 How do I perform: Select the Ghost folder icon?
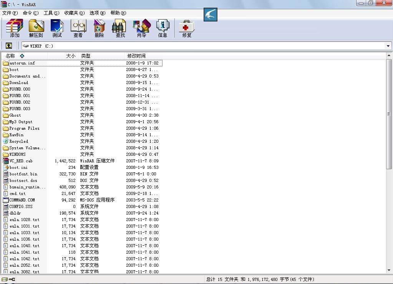tap(6, 115)
